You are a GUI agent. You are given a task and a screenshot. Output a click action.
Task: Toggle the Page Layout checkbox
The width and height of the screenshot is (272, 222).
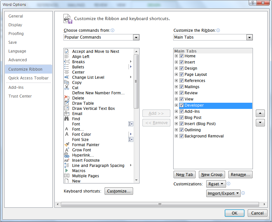tap(181, 75)
